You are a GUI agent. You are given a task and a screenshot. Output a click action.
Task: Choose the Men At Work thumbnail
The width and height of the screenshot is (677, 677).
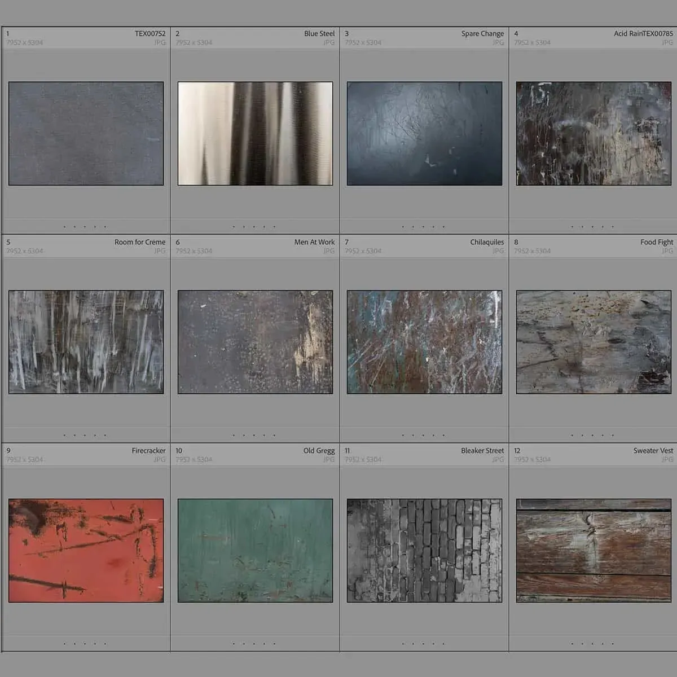(x=255, y=342)
